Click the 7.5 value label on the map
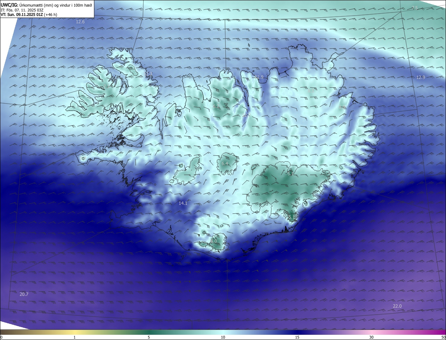The image size is (446, 340). [415, 8]
